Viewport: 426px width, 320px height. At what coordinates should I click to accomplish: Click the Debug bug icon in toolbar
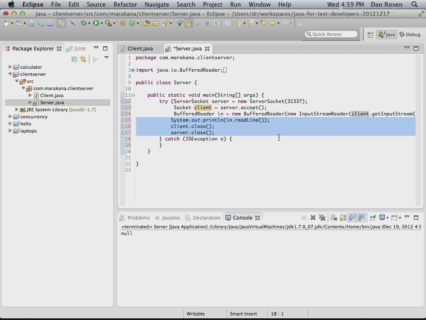(84, 23)
